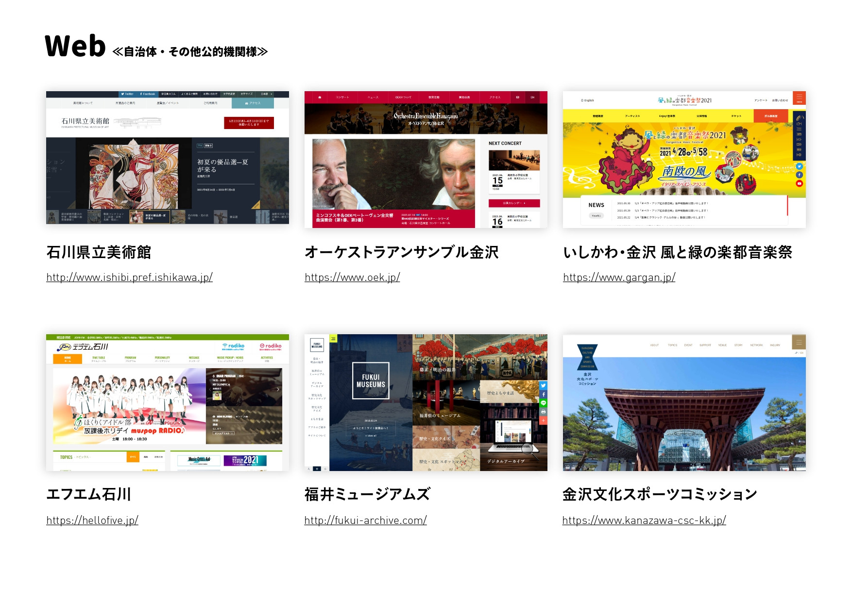Open the hamburger menu on 楽都音楽祭 top right
The image size is (852, 602).
[799, 98]
